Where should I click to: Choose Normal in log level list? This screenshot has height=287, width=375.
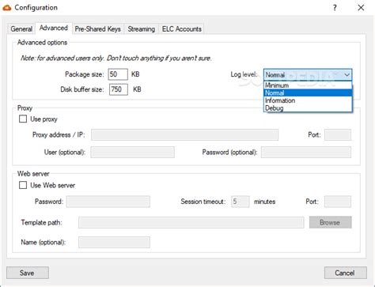coord(308,93)
